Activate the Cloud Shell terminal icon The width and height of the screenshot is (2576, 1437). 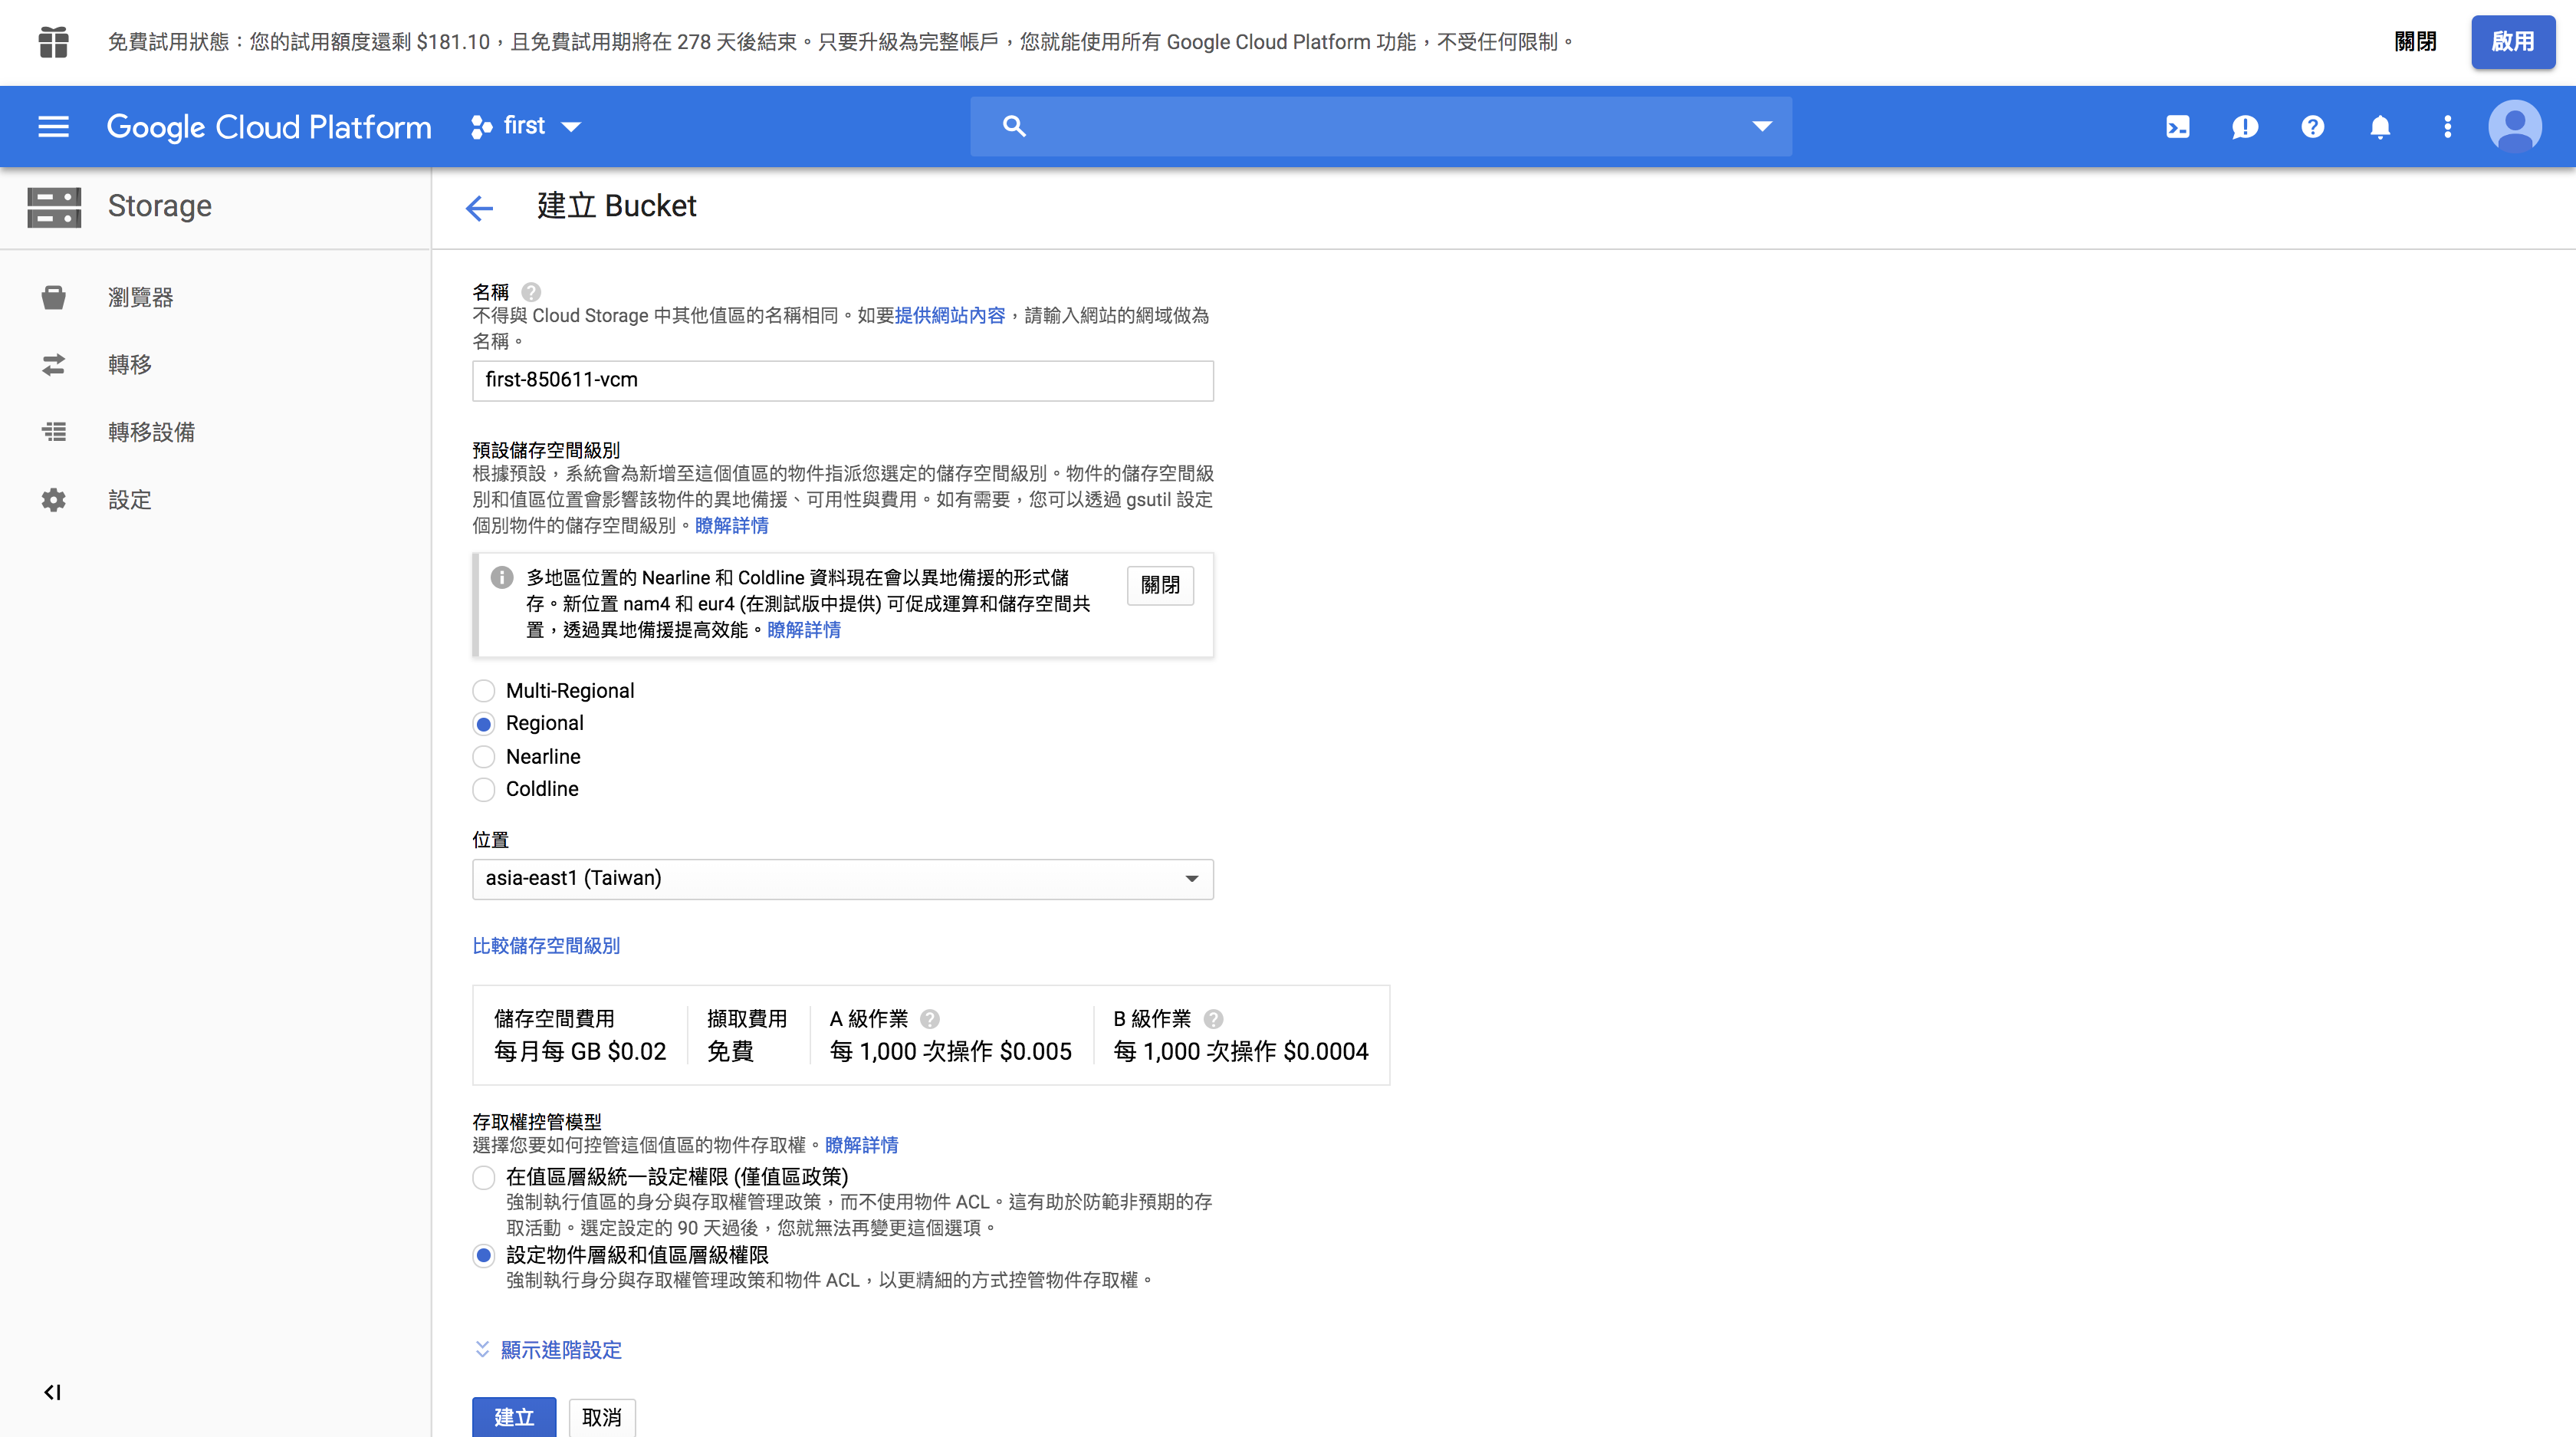2178,126
